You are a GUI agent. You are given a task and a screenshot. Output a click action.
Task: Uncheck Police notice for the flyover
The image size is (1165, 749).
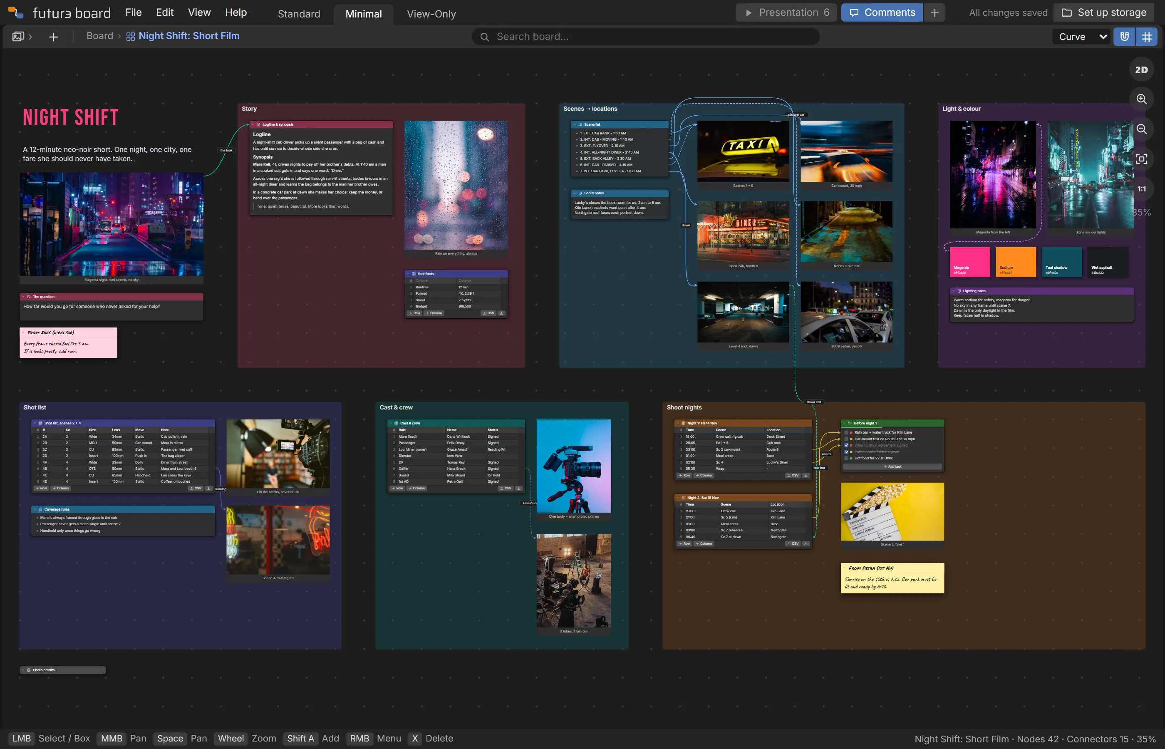(x=846, y=452)
